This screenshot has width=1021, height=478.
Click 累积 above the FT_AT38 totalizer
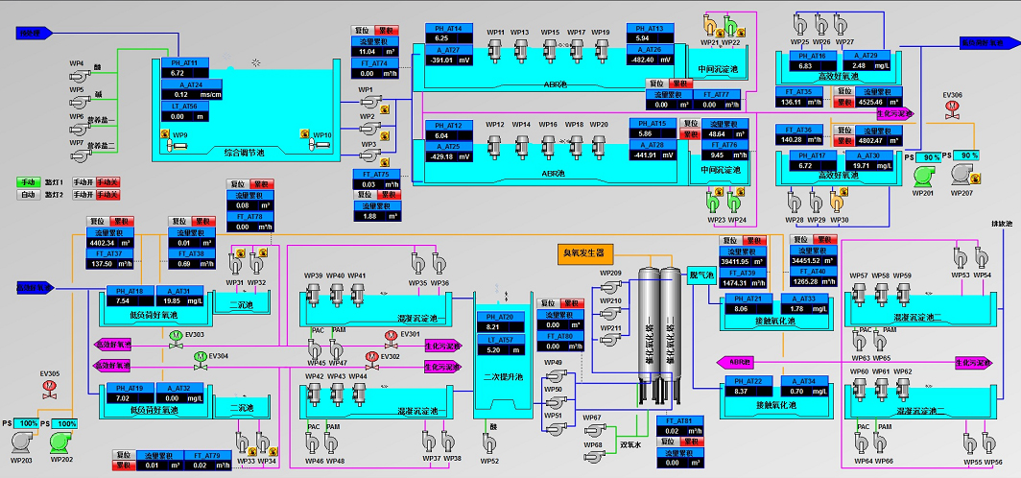click(x=204, y=222)
